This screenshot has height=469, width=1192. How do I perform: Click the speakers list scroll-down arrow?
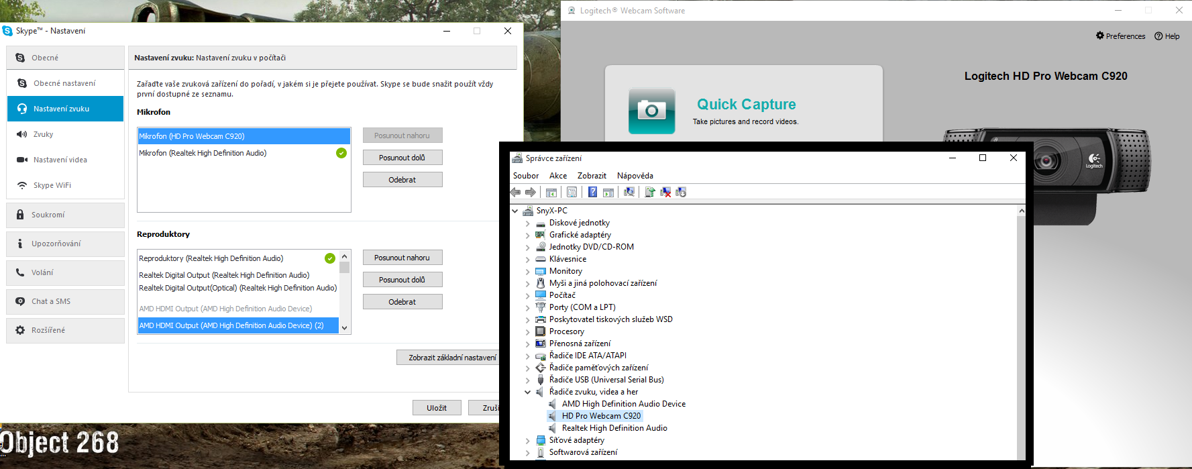[x=345, y=328]
